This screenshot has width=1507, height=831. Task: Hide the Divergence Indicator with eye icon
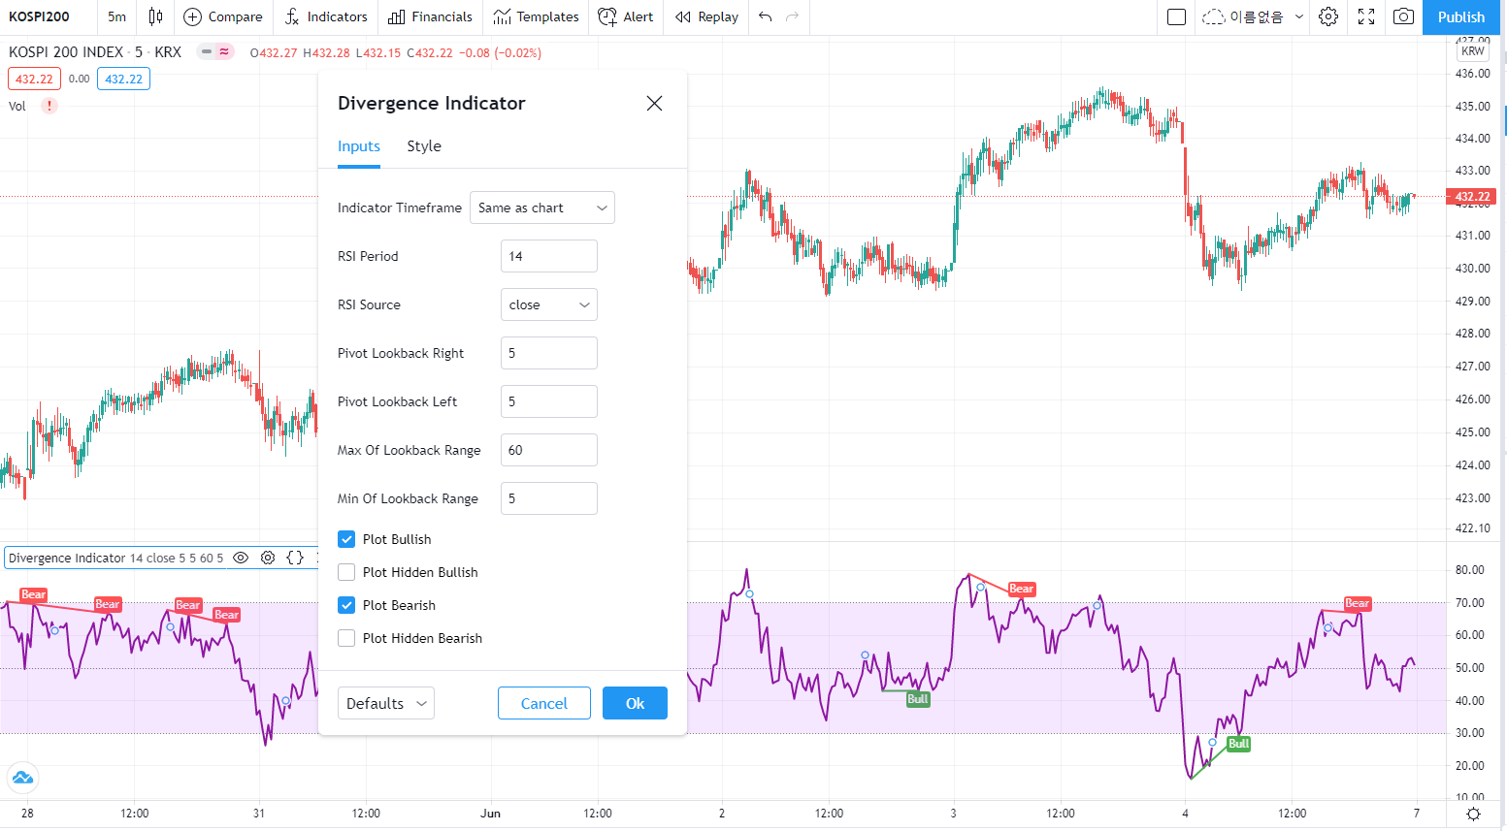point(241,558)
